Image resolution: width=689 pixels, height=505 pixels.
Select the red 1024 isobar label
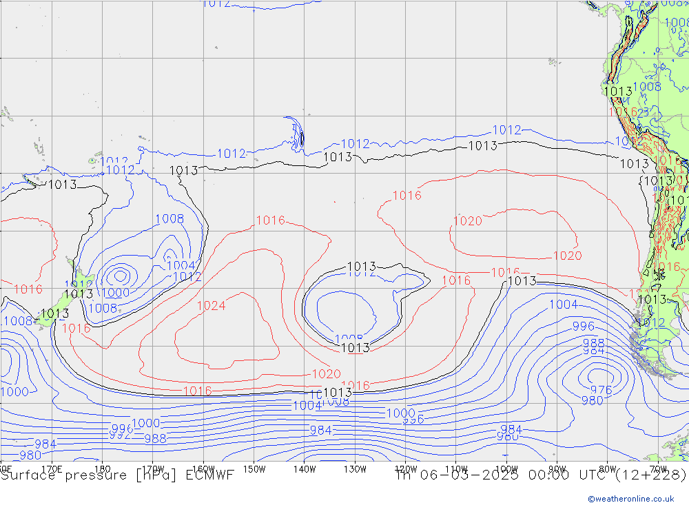click(x=212, y=305)
